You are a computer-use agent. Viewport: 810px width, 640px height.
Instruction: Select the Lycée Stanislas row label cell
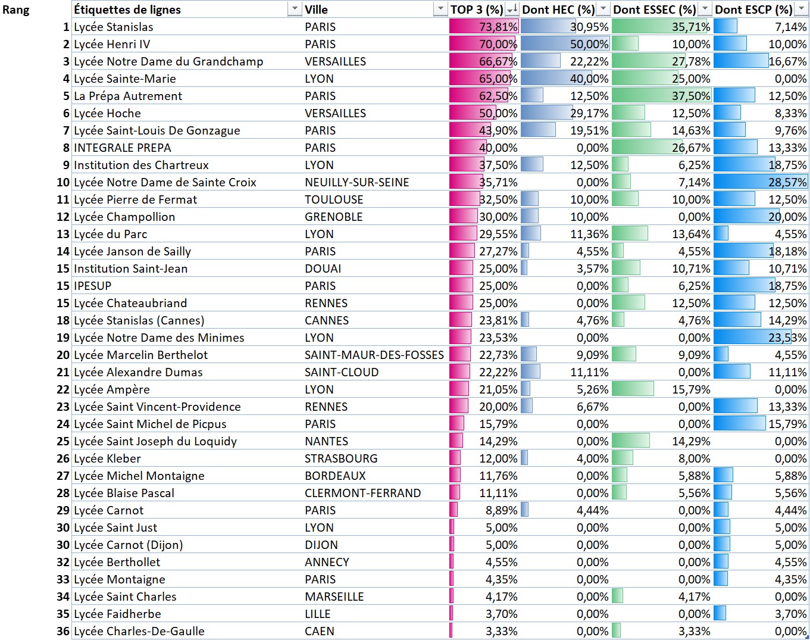(x=113, y=27)
